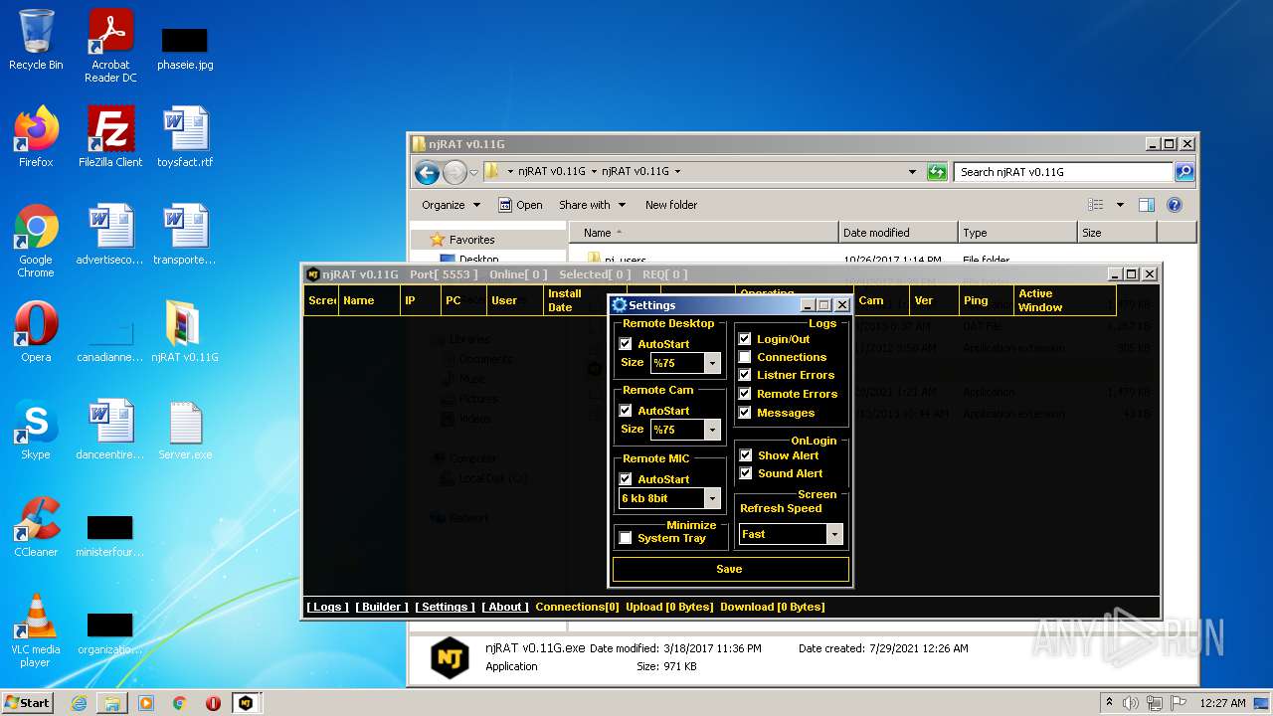Select advertiseco... Word document icon
Image resolution: width=1273 pixels, height=716 pixels.
click(x=110, y=235)
